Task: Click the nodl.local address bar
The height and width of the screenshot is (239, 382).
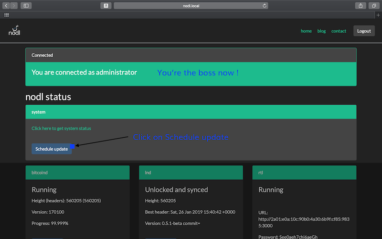Action: coord(191,6)
